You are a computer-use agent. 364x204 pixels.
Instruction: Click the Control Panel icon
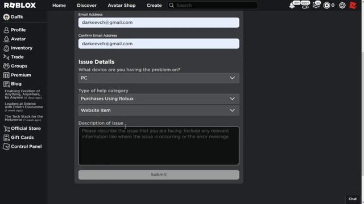[6, 147]
